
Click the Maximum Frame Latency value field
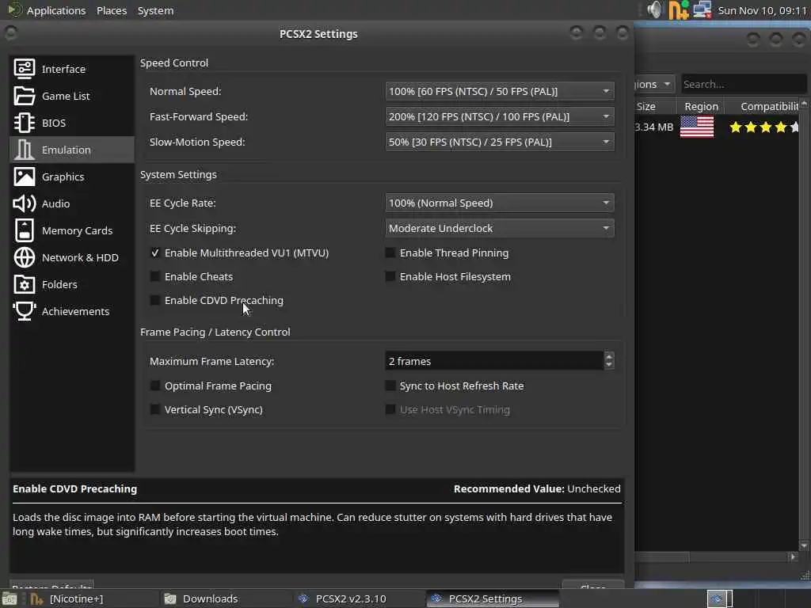point(494,361)
